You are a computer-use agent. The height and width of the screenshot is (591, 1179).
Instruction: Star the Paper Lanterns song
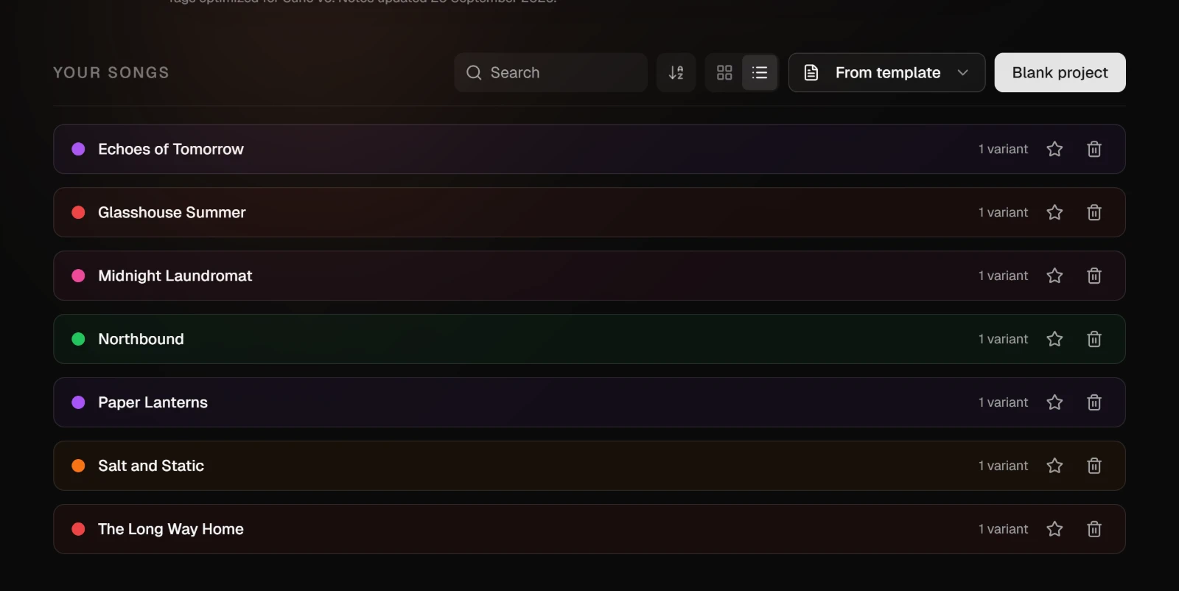click(1054, 402)
